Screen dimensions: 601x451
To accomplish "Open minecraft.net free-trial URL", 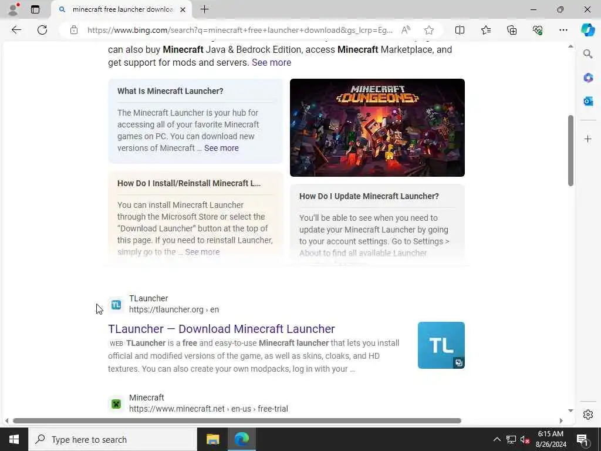I will click(208, 409).
